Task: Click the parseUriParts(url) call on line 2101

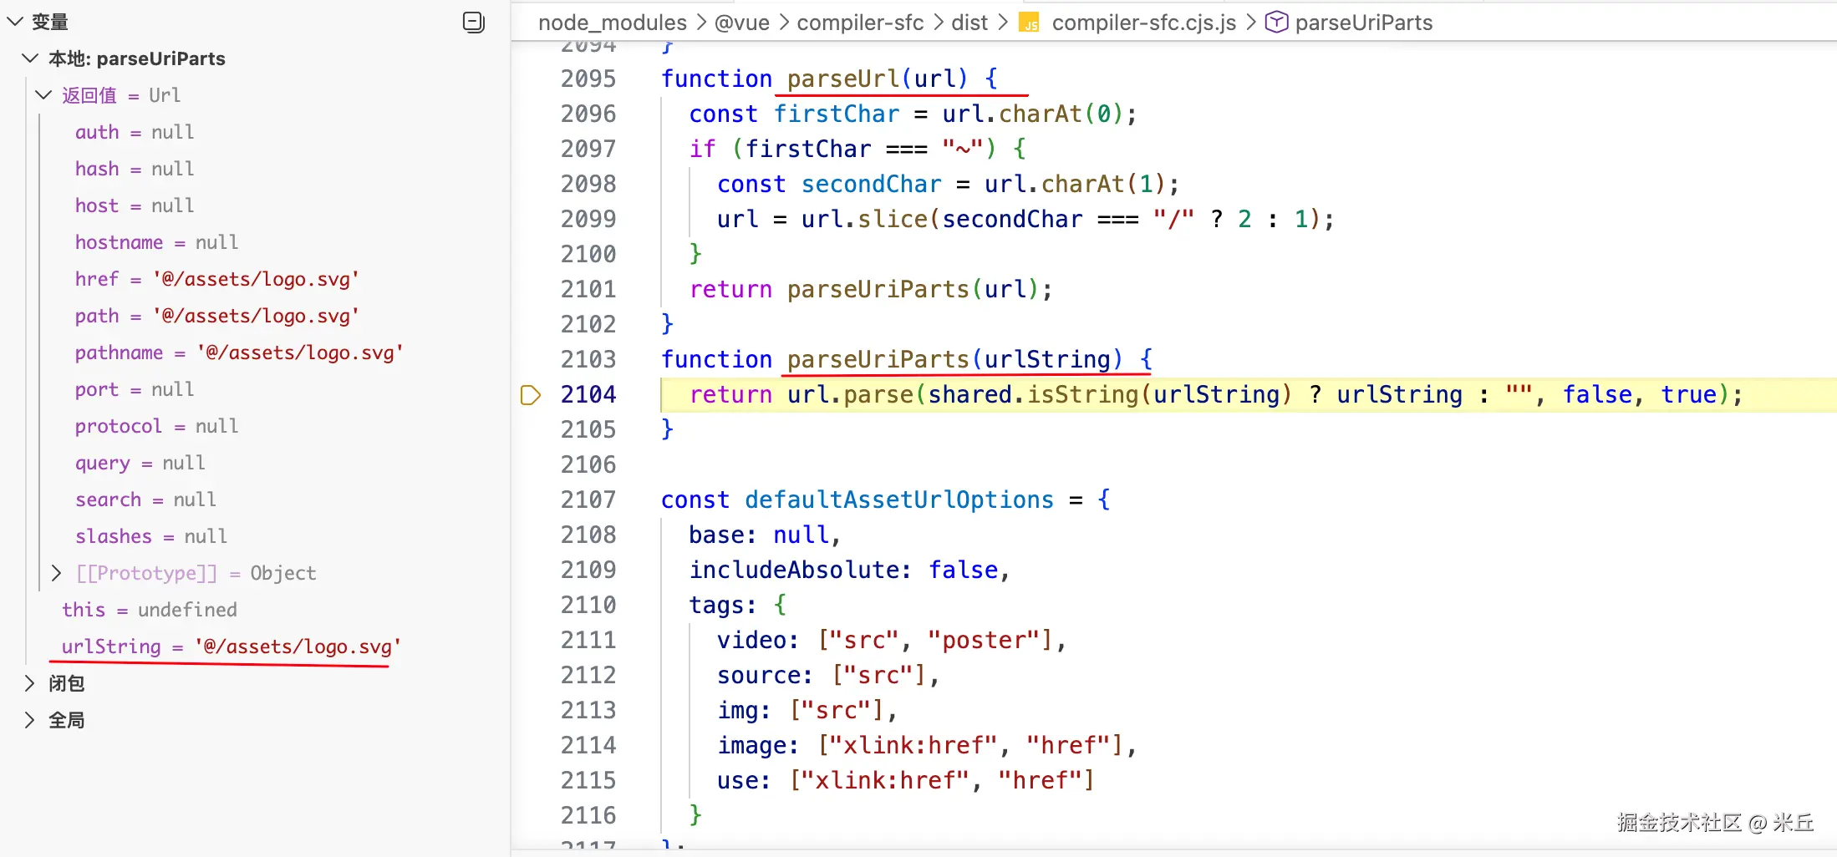Action: [913, 289]
